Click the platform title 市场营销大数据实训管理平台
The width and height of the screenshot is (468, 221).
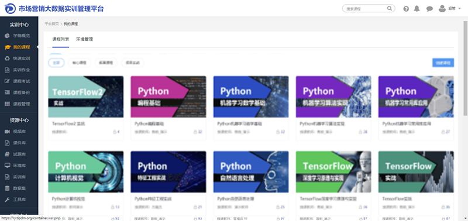click(61, 9)
